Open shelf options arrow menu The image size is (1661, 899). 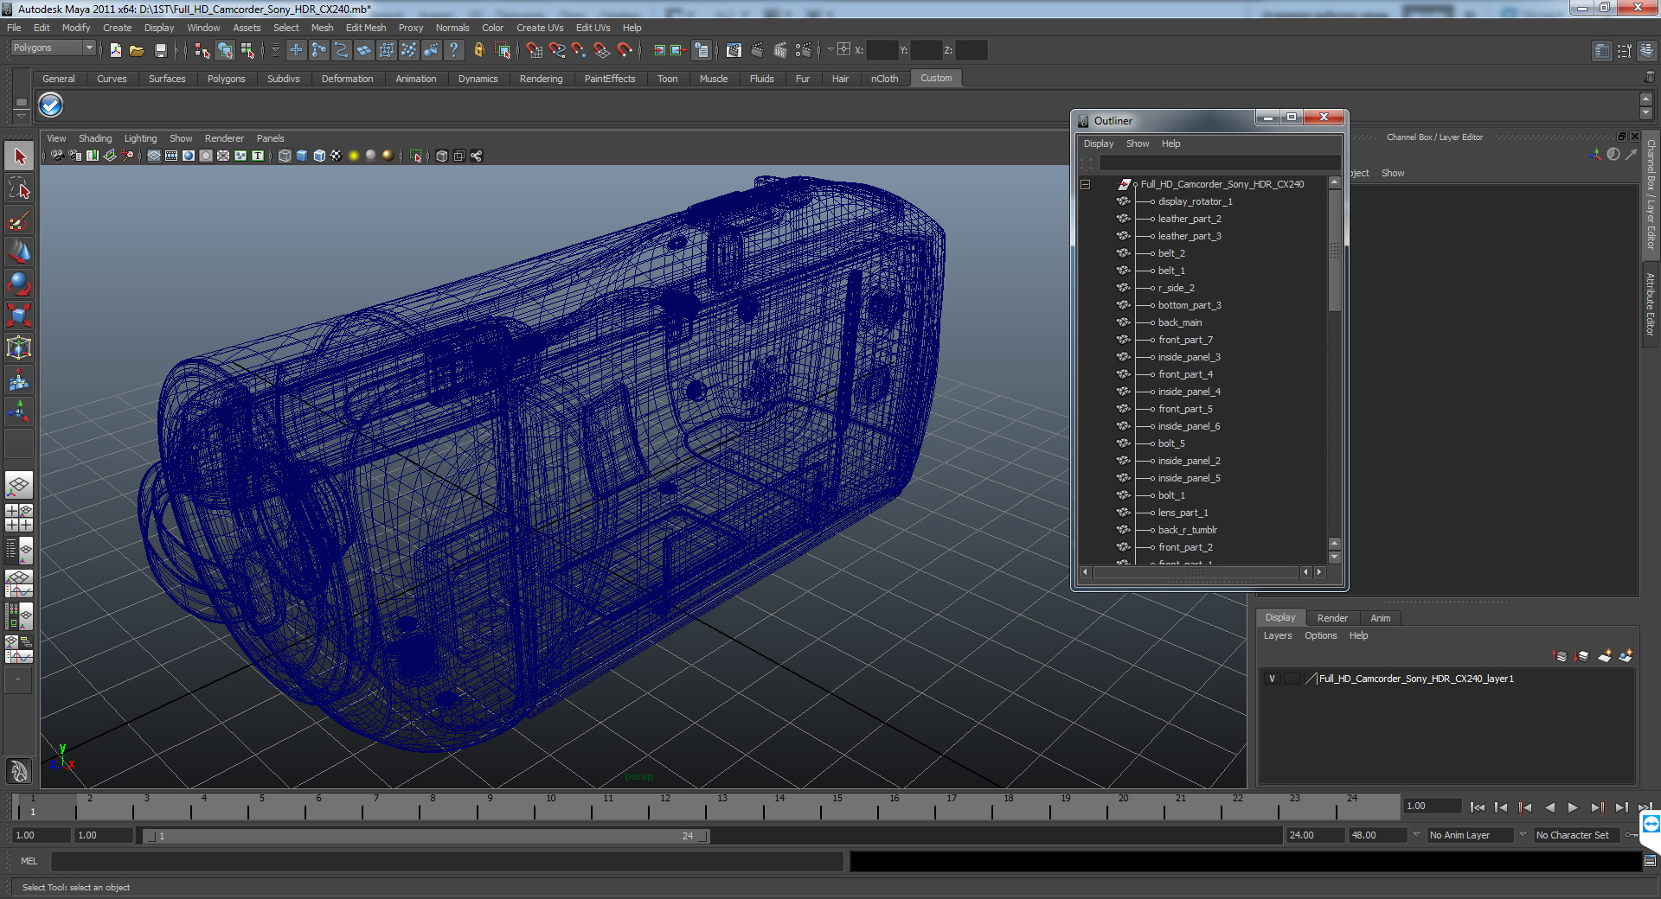click(22, 115)
